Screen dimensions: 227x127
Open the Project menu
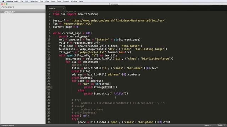[66, 1]
